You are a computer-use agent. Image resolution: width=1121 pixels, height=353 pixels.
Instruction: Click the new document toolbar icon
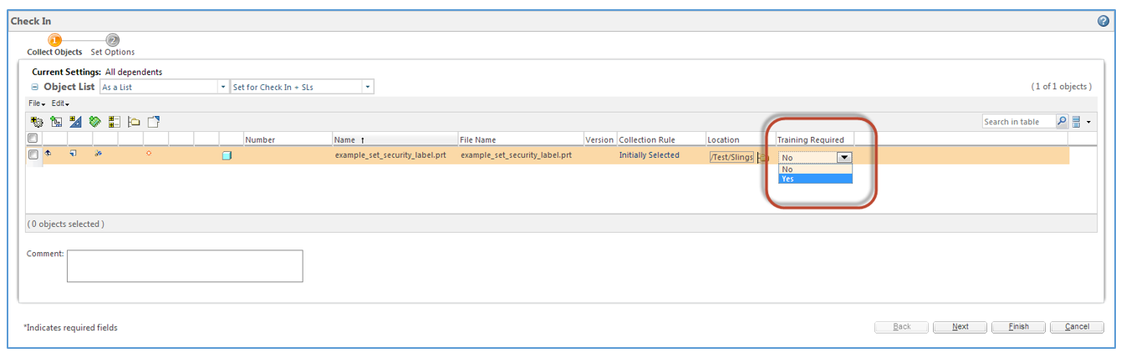point(154,122)
